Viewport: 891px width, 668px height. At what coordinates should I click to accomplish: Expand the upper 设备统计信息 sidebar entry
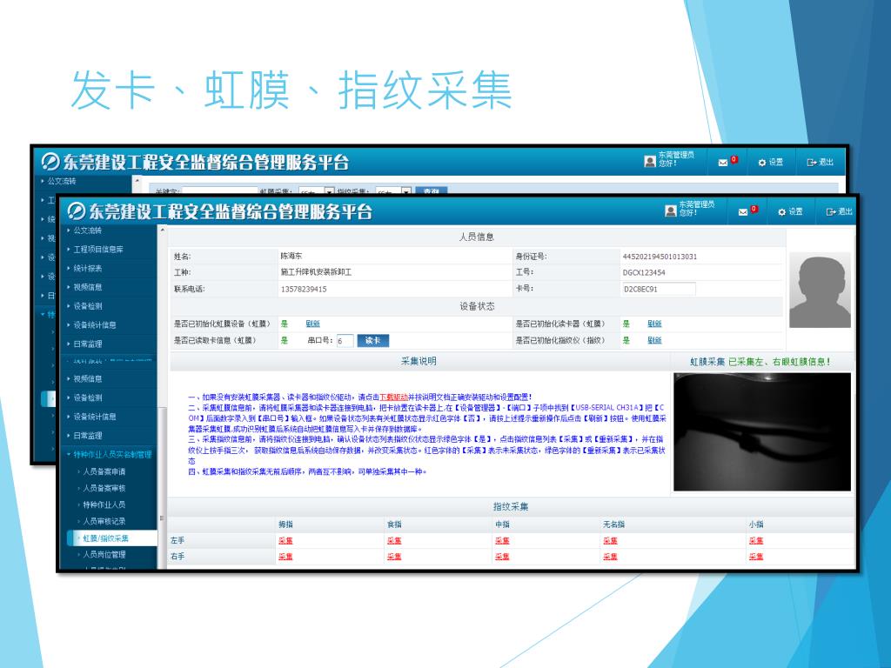click(95, 325)
